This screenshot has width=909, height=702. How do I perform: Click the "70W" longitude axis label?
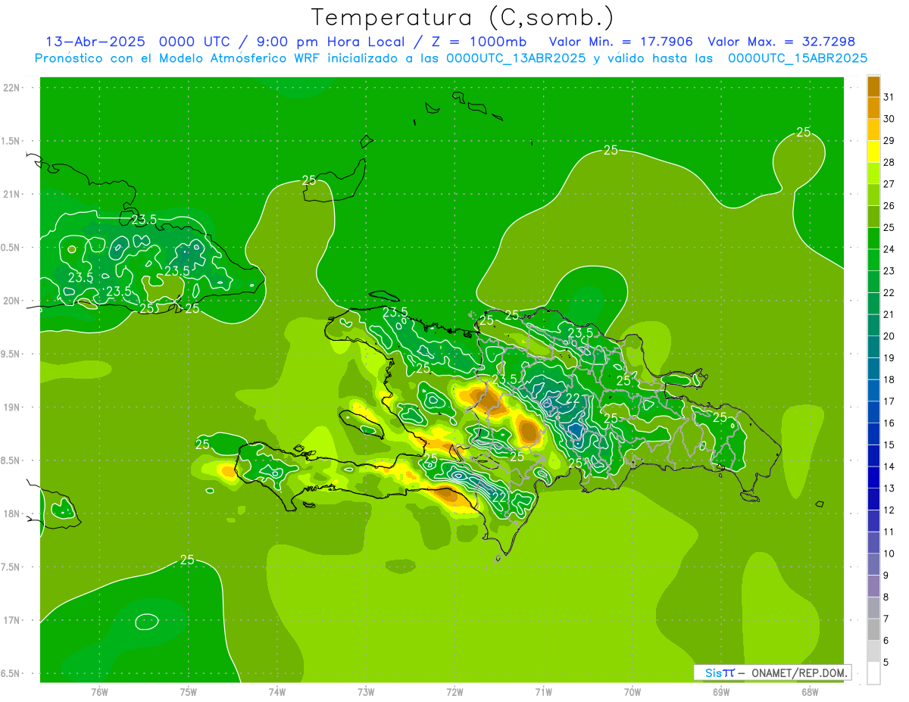(x=633, y=691)
